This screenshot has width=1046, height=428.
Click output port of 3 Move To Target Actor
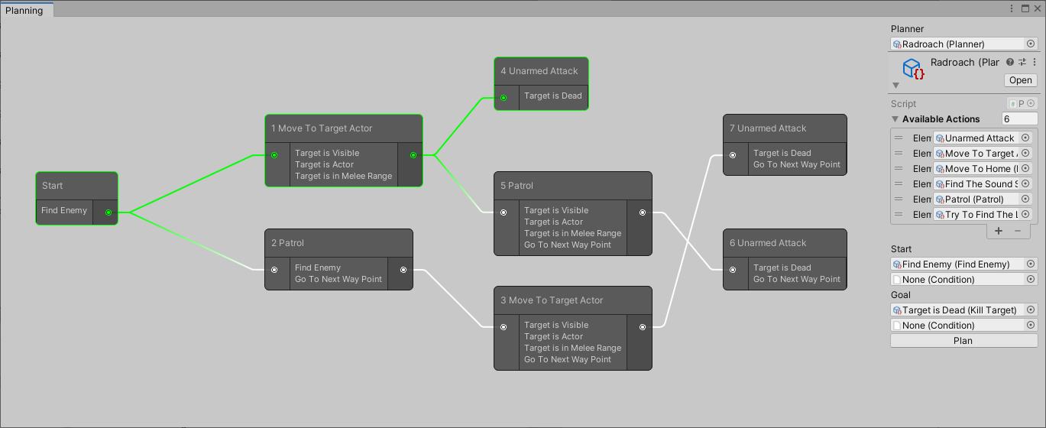[643, 327]
